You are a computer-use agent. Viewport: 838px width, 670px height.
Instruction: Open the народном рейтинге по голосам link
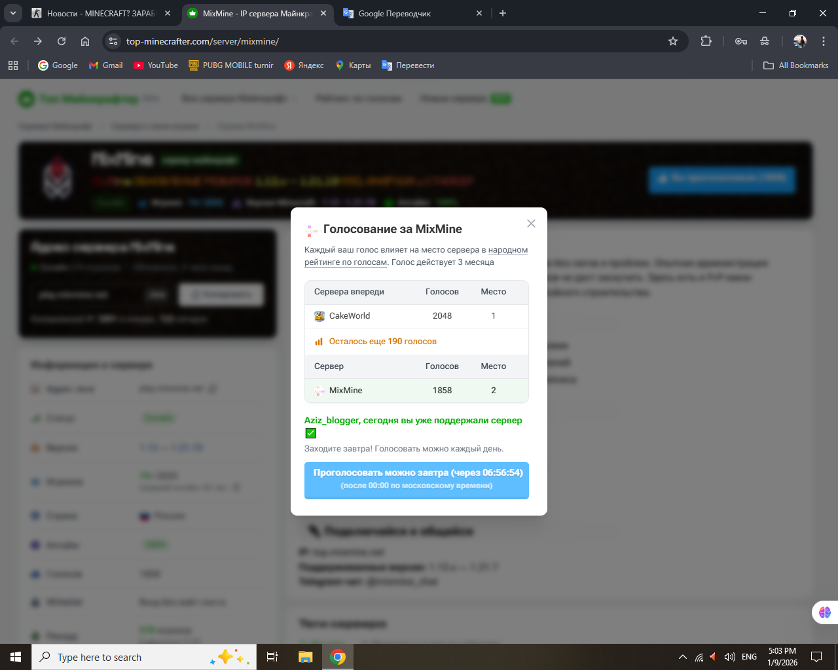point(507,250)
